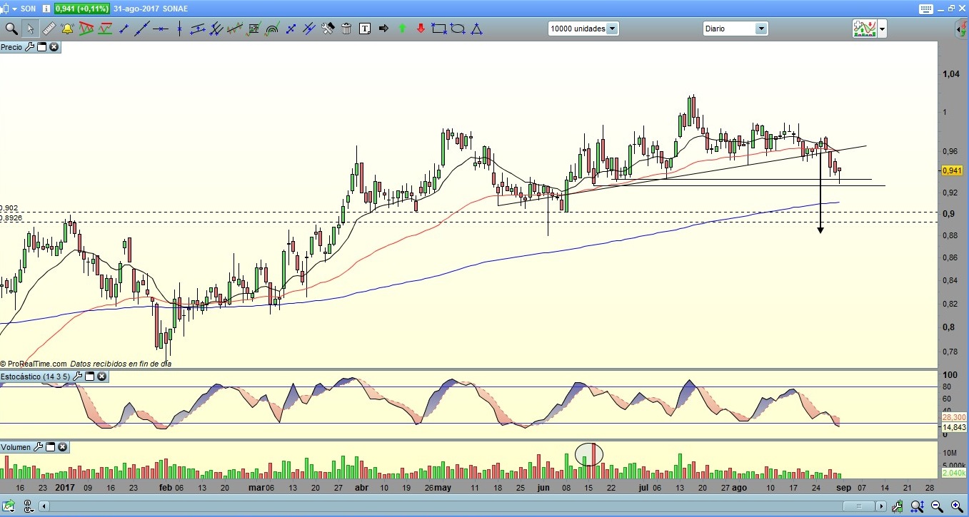Select the long diagonal trend line tool
969x517 pixels.
point(141,29)
